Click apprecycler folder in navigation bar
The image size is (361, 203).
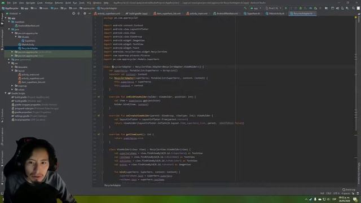click(87, 8)
